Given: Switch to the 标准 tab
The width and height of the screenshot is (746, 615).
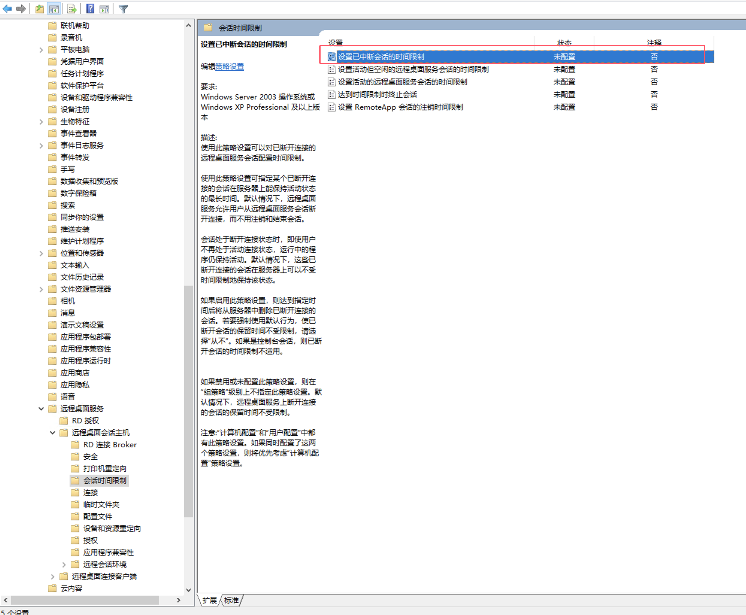Looking at the screenshot, I should (x=231, y=600).
